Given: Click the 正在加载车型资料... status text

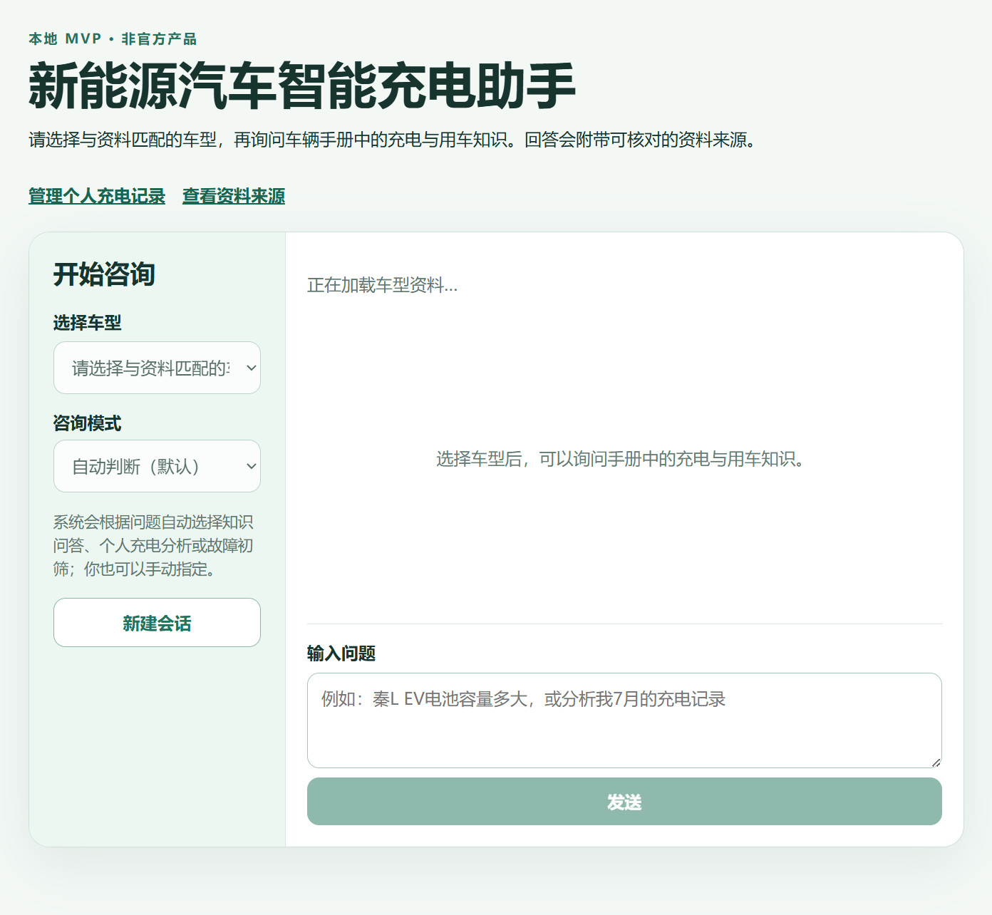Looking at the screenshot, I should pos(382,285).
